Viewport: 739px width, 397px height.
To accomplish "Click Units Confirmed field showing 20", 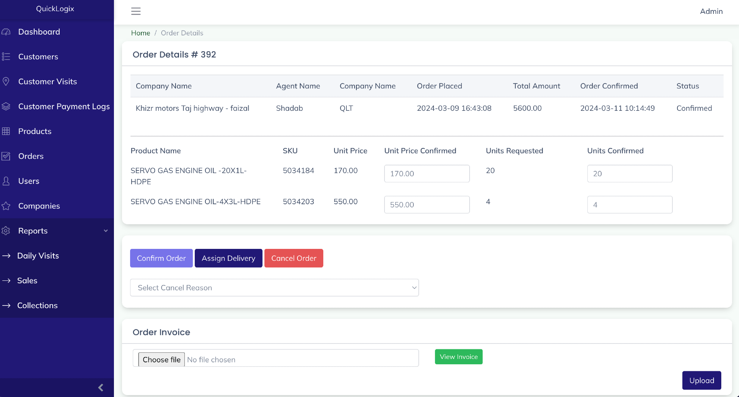I will point(629,173).
